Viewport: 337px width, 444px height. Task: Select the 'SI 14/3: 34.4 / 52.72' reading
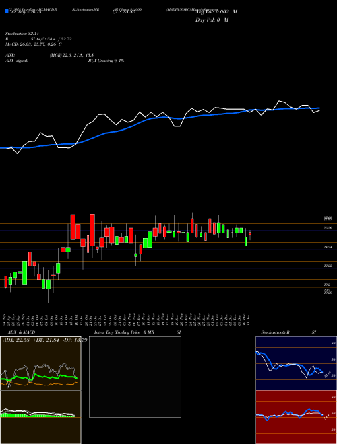pyautogui.click(x=50, y=39)
